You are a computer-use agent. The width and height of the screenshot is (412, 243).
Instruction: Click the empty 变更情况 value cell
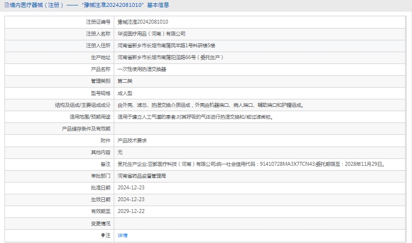261,223
